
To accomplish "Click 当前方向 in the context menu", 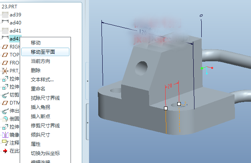I will coord(40,61).
